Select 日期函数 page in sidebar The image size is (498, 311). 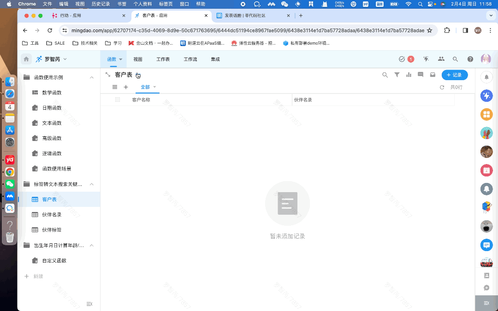click(x=52, y=108)
